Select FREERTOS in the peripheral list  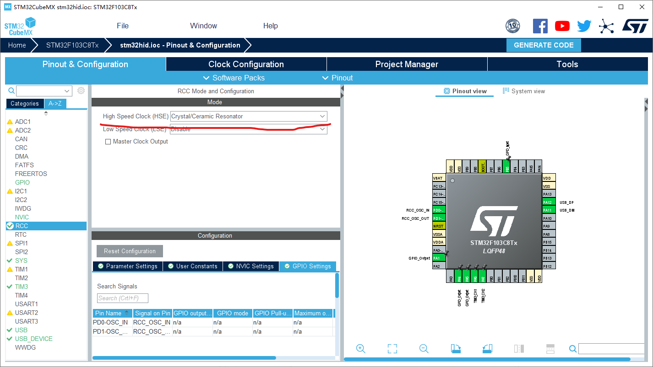31,174
